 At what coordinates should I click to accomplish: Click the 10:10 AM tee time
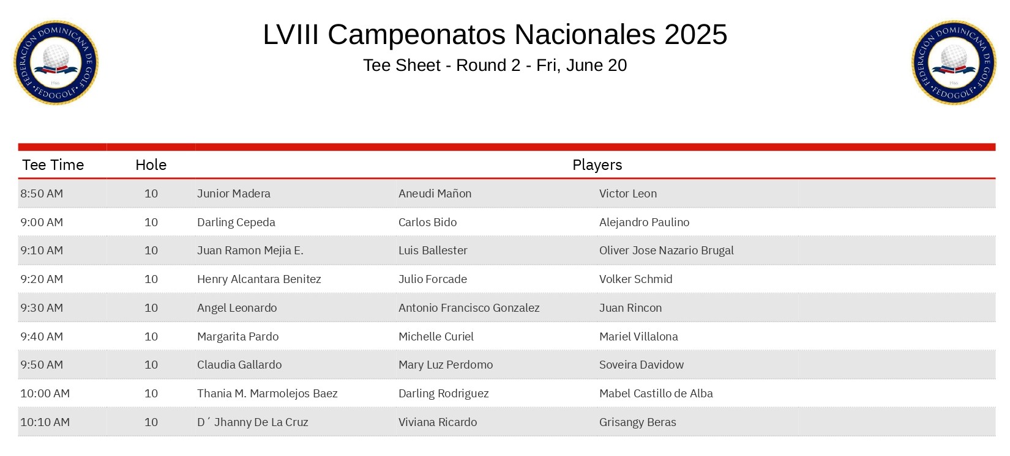click(x=45, y=422)
